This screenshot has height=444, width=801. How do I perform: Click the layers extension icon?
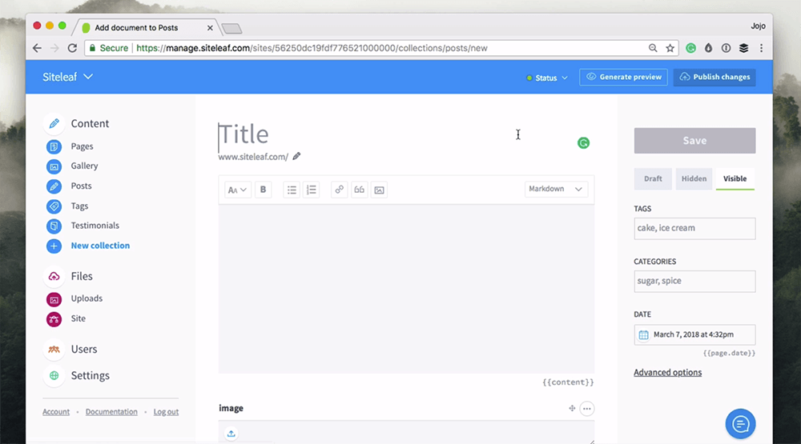pos(744,48)
